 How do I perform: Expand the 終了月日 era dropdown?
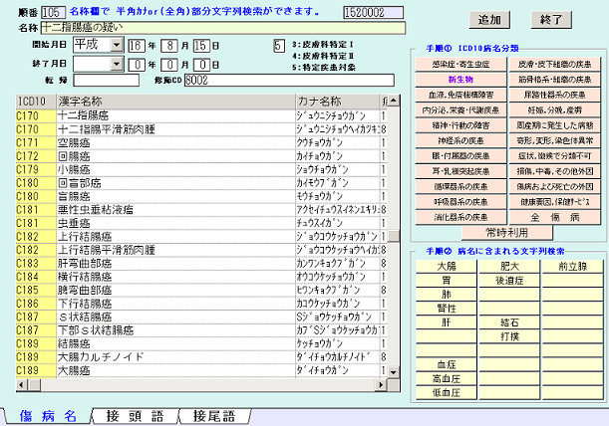tap(118, 63)
